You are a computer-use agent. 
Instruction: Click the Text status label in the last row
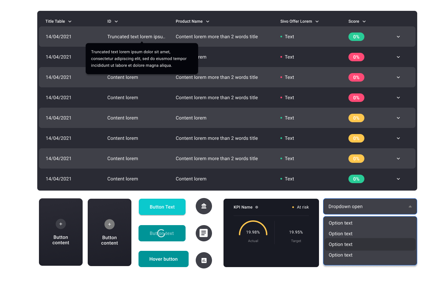(x=289, y=179)
